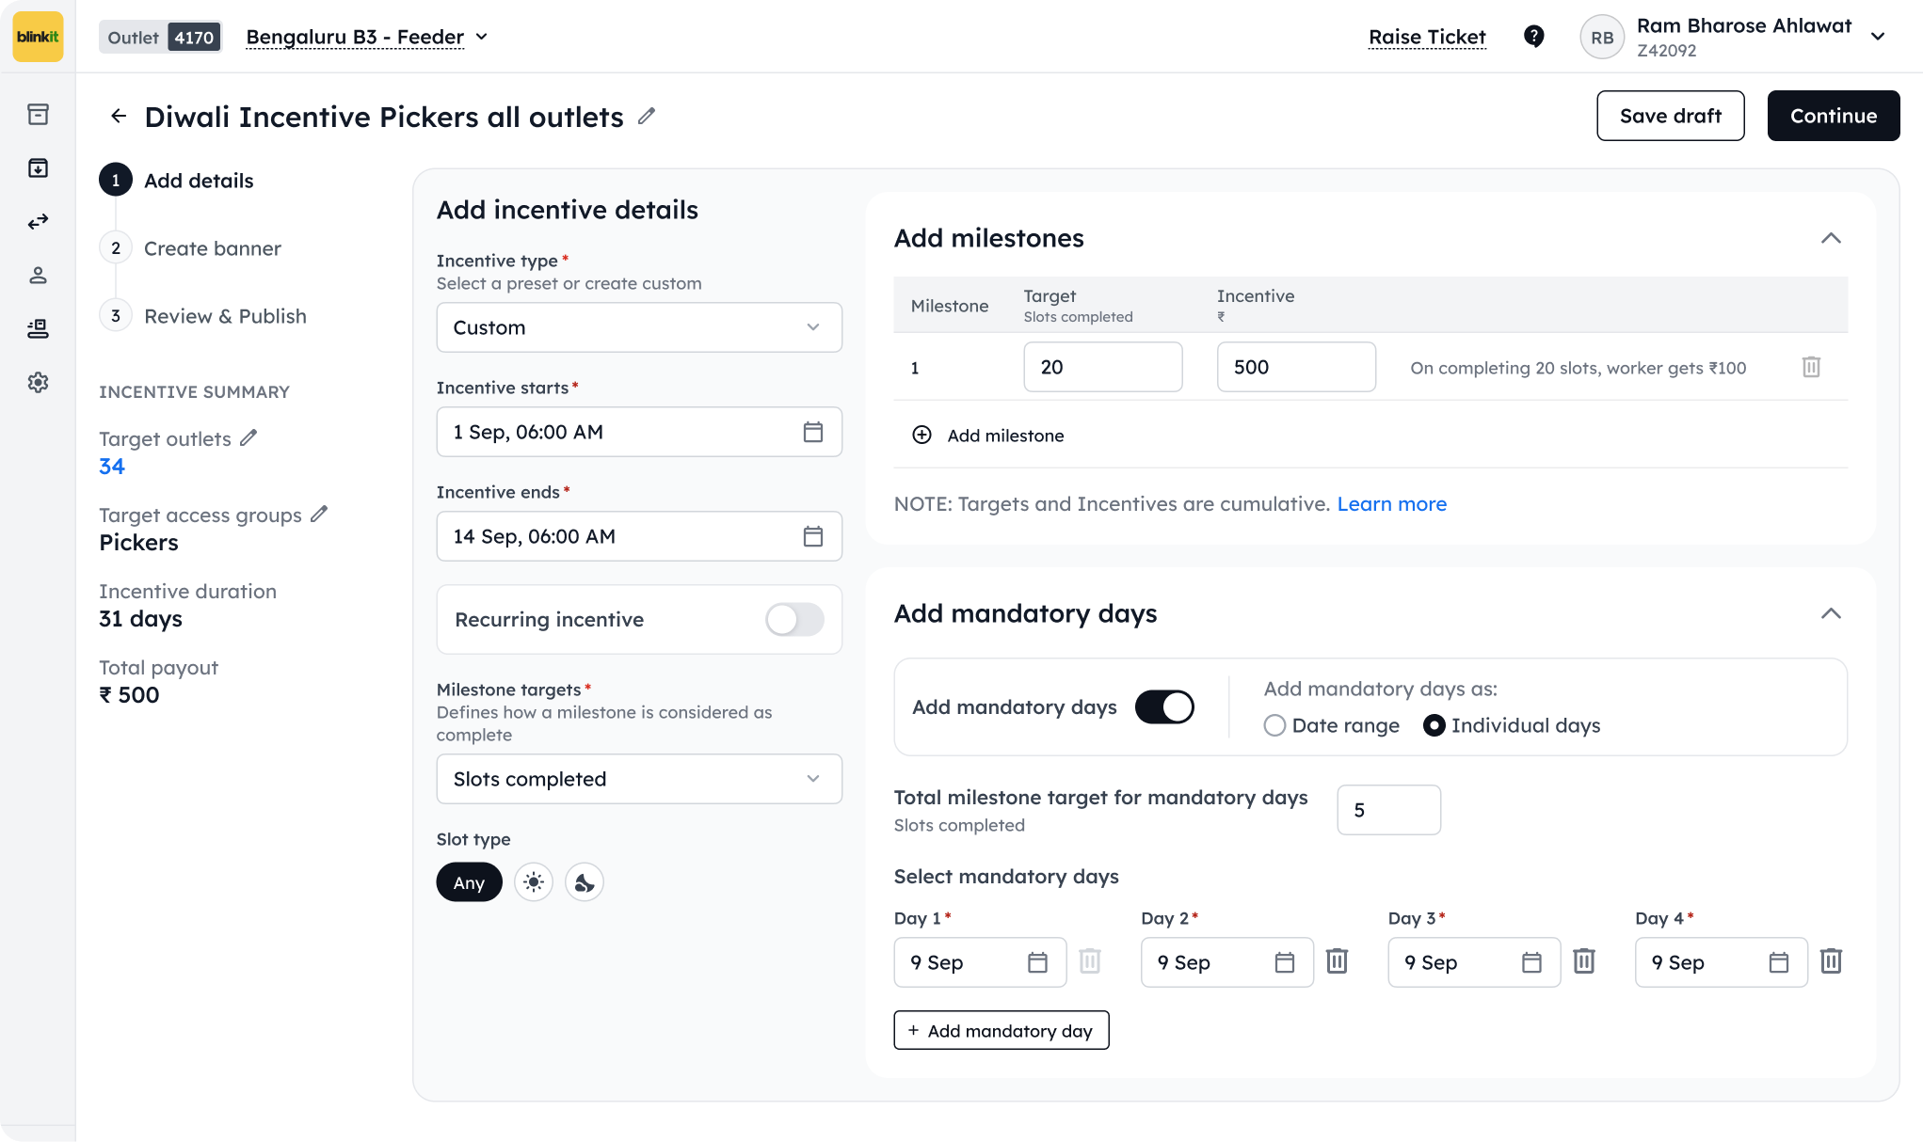Open the archive box sidebar icon
The width and height of the screenshot is (1923, 1142).
tap(38, 115)
